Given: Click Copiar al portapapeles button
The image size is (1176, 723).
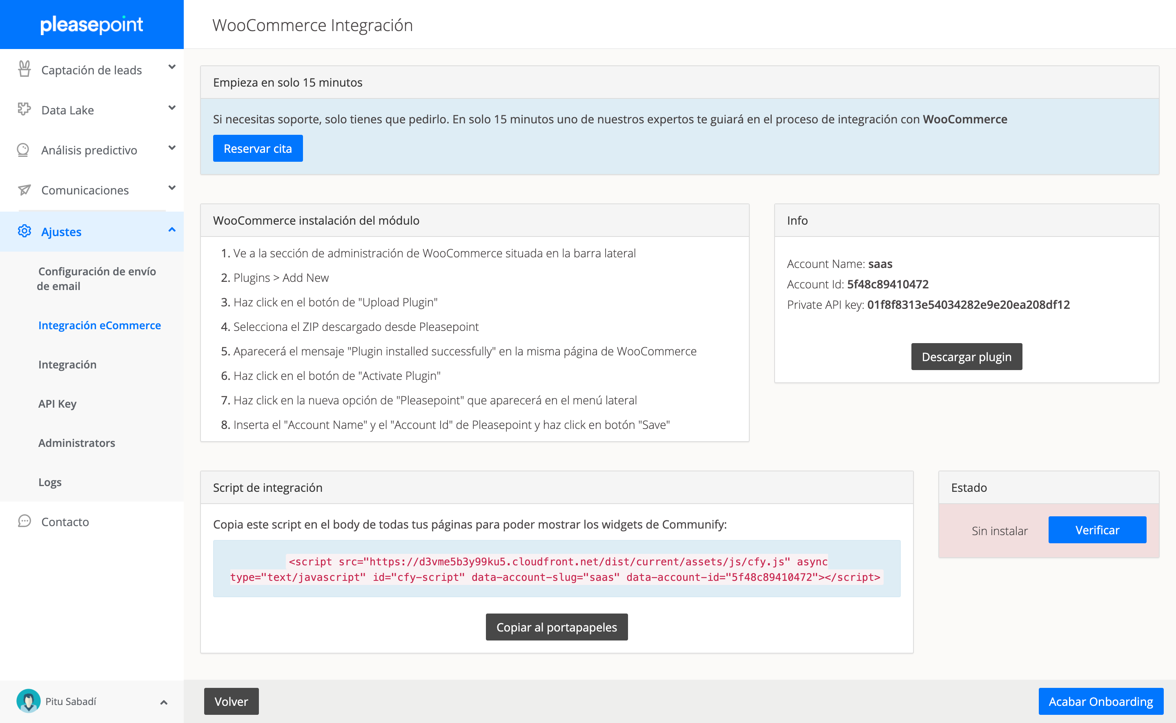Looking at the screenshot, I should pyautogui.click(x=556, y=627).
